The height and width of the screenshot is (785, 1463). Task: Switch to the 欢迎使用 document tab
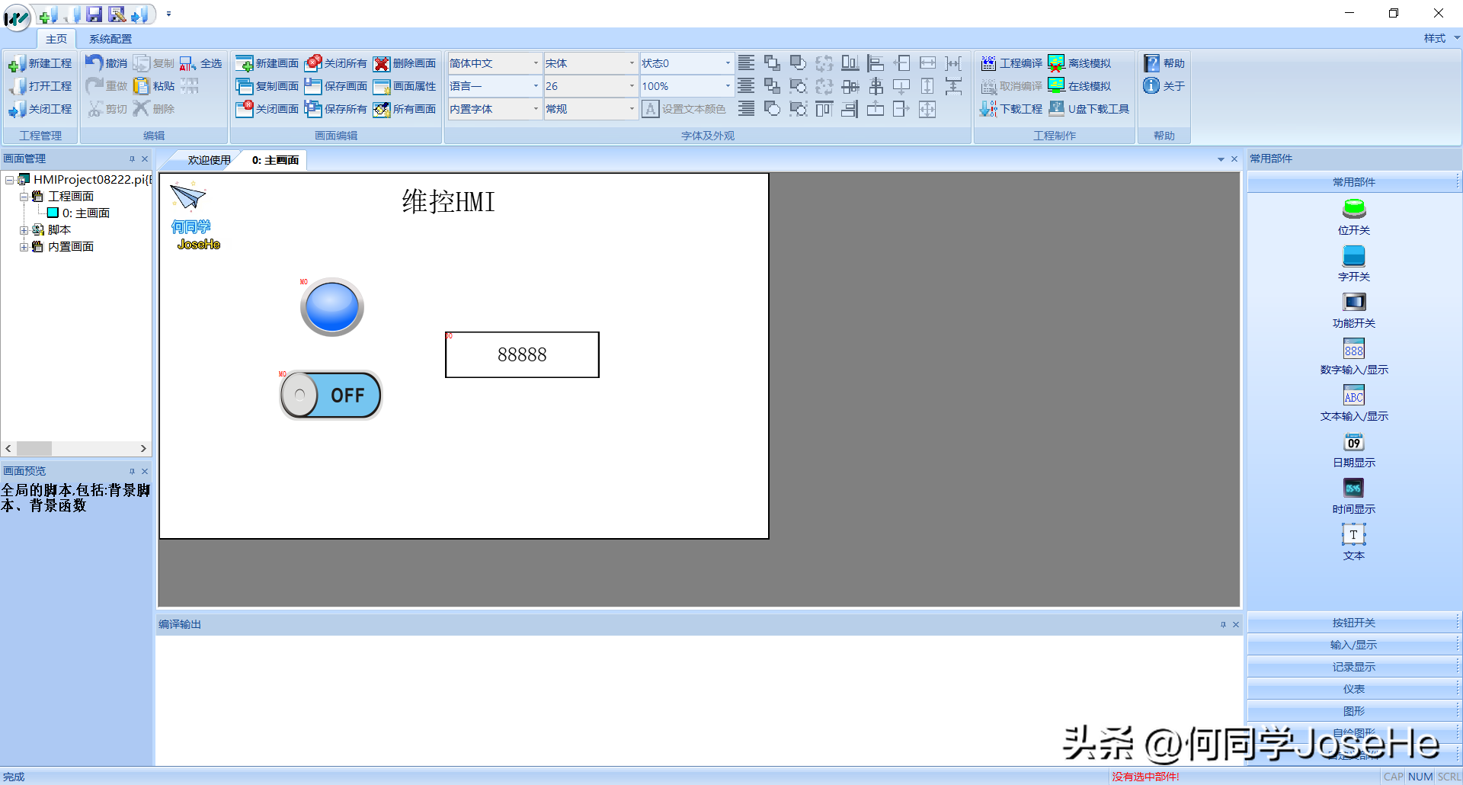[x=209, y=160]
